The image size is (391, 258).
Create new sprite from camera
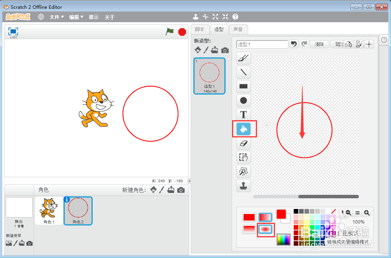(181, 190)
